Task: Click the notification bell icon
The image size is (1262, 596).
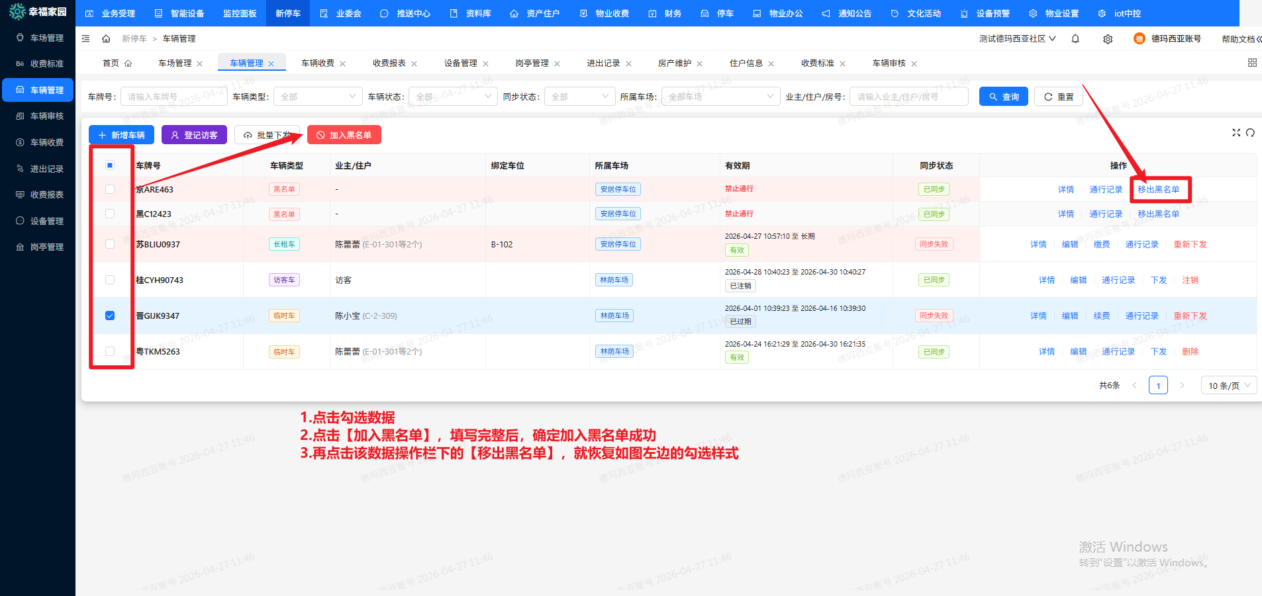Action: point(1075,39)
